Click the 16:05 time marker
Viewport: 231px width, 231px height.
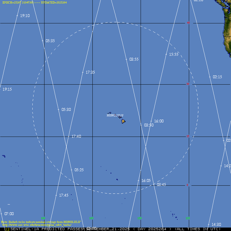point(146,181)
